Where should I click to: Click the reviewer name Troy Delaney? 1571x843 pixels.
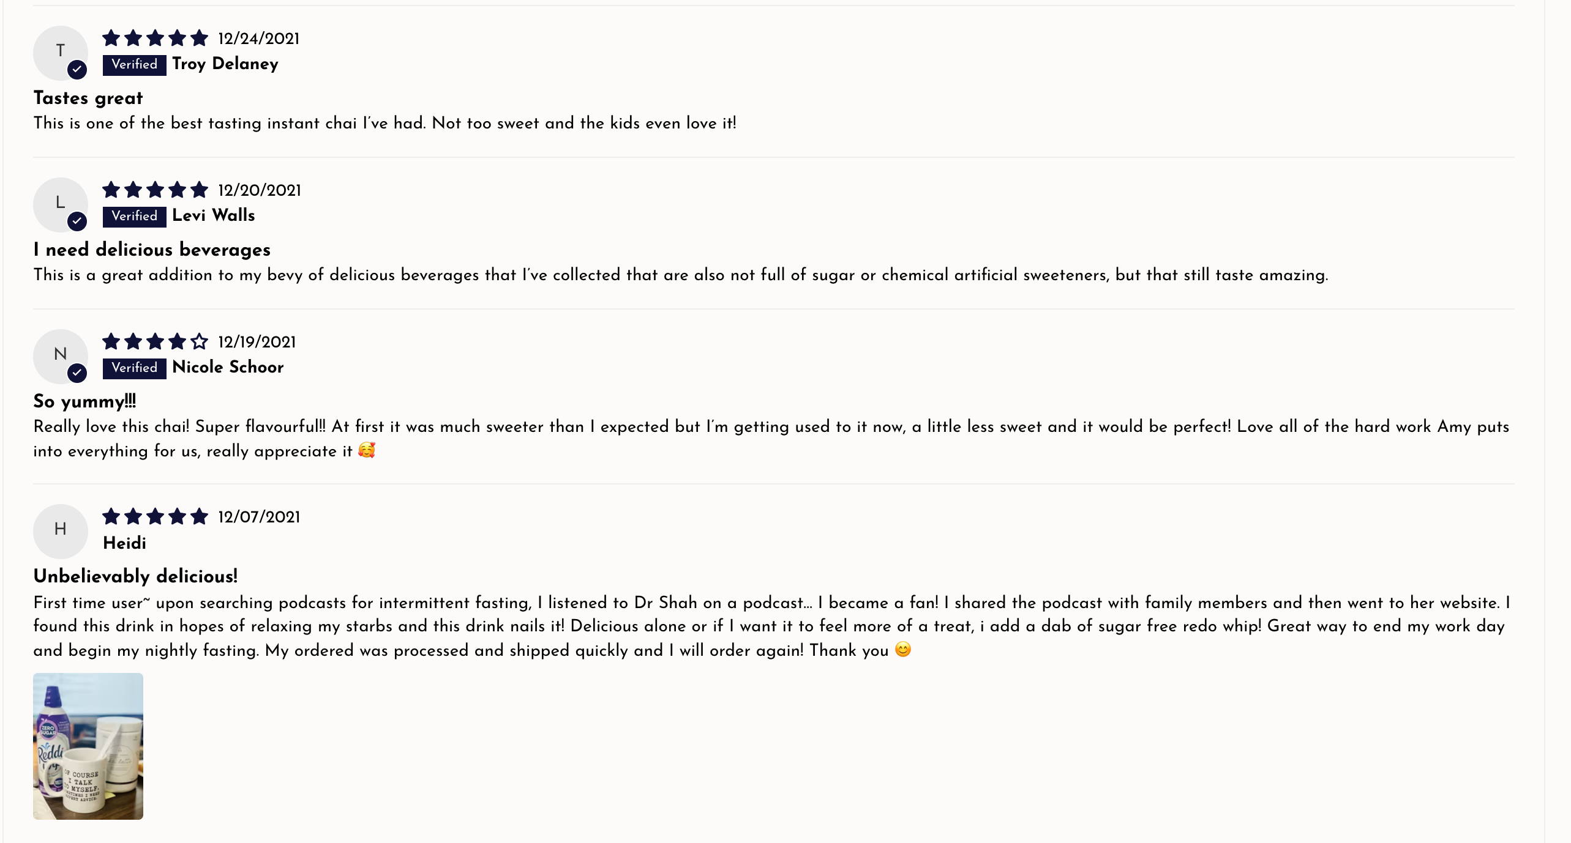coord(225,64)
